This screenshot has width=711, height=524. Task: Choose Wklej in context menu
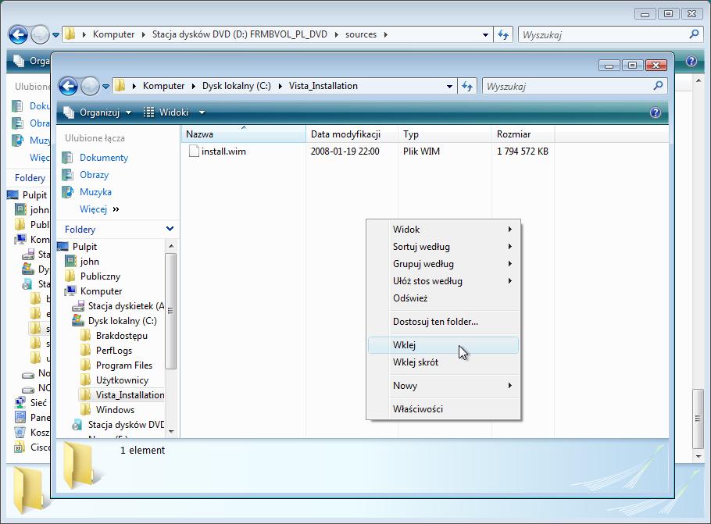[444, 345]
